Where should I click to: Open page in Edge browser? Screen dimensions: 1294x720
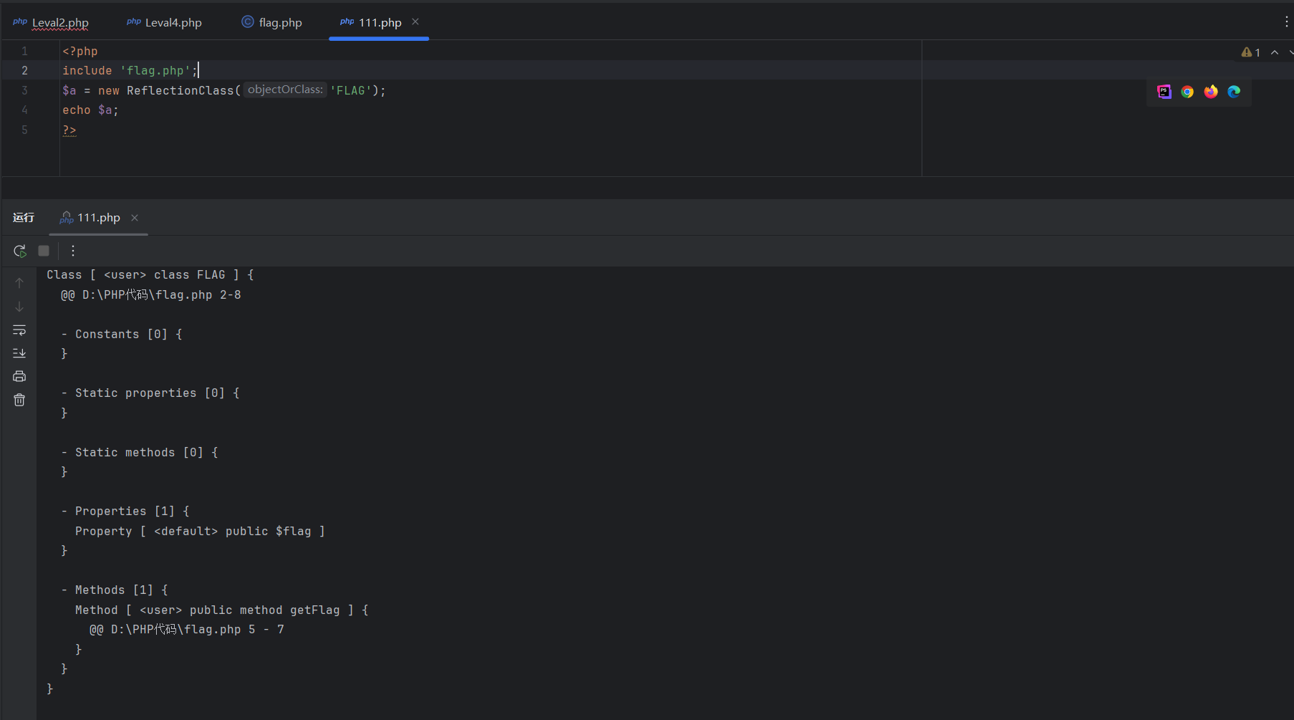(x=1234, y=92)
